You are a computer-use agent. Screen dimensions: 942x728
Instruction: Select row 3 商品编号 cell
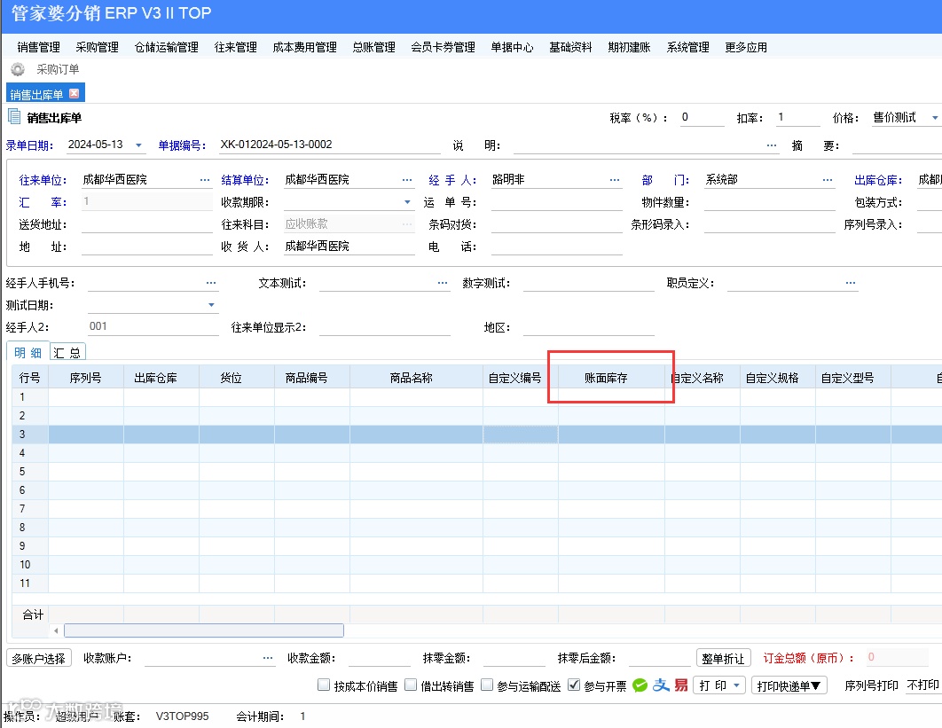312,434
